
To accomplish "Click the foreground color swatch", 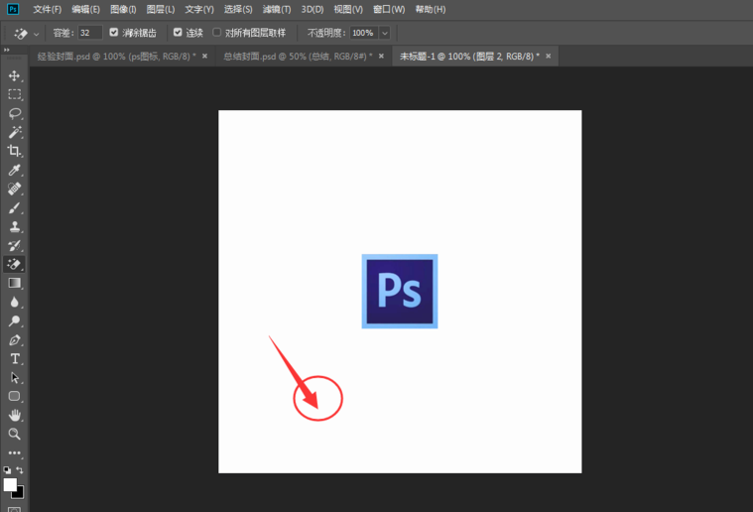I will point(10,484).
